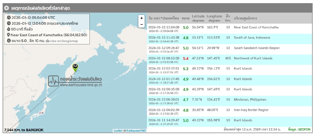Click the Googlemap map icon in info box

click(x=48, y=41)
